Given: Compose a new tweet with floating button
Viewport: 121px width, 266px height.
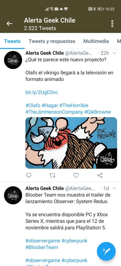Looking at the screenshot, I should pos(106,251).
